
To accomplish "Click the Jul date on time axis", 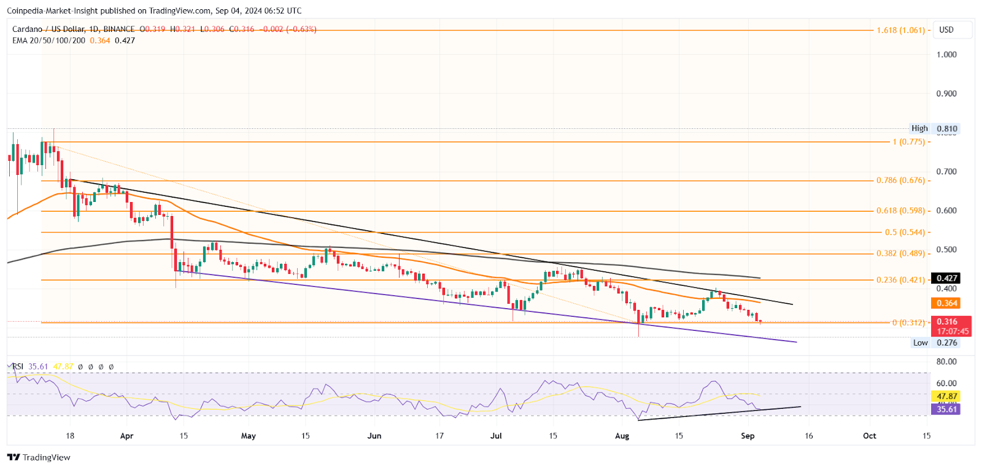I will coord(496,436).
